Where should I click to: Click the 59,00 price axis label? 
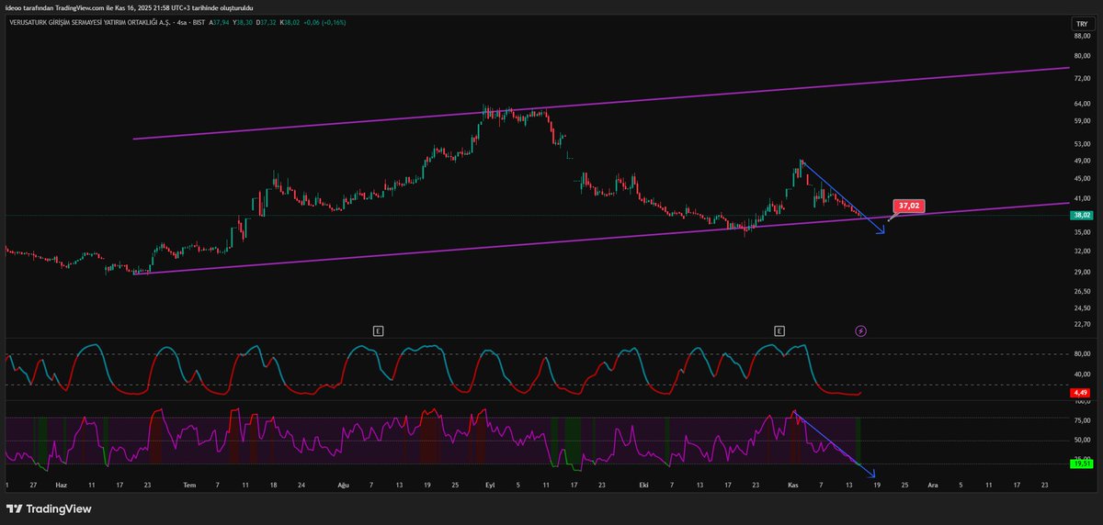click(x=1082, y=120)
